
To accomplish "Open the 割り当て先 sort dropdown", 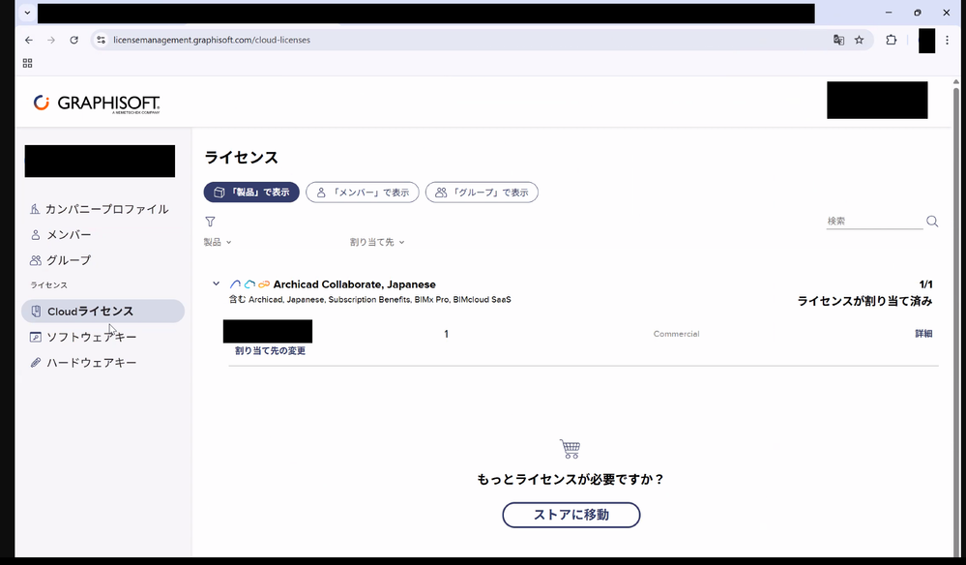I will [377, 242].
